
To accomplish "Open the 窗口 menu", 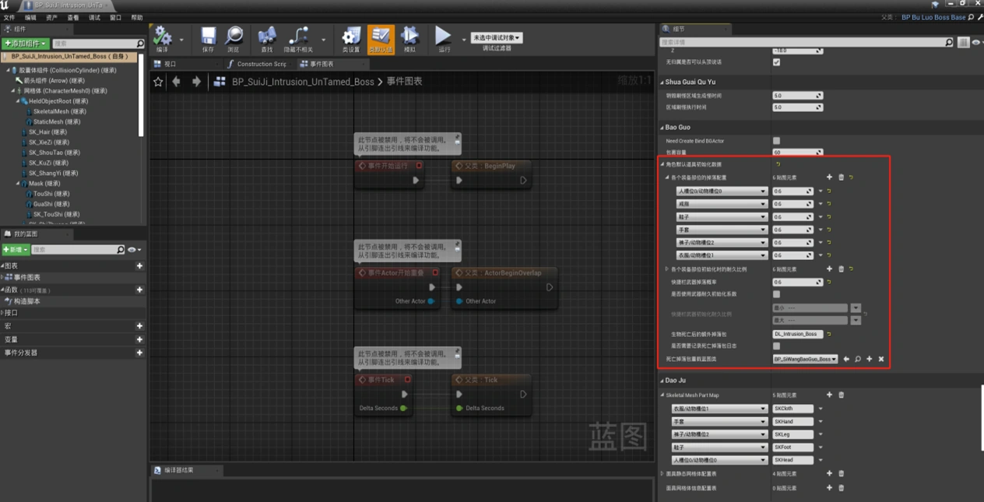I will [115, 17].
